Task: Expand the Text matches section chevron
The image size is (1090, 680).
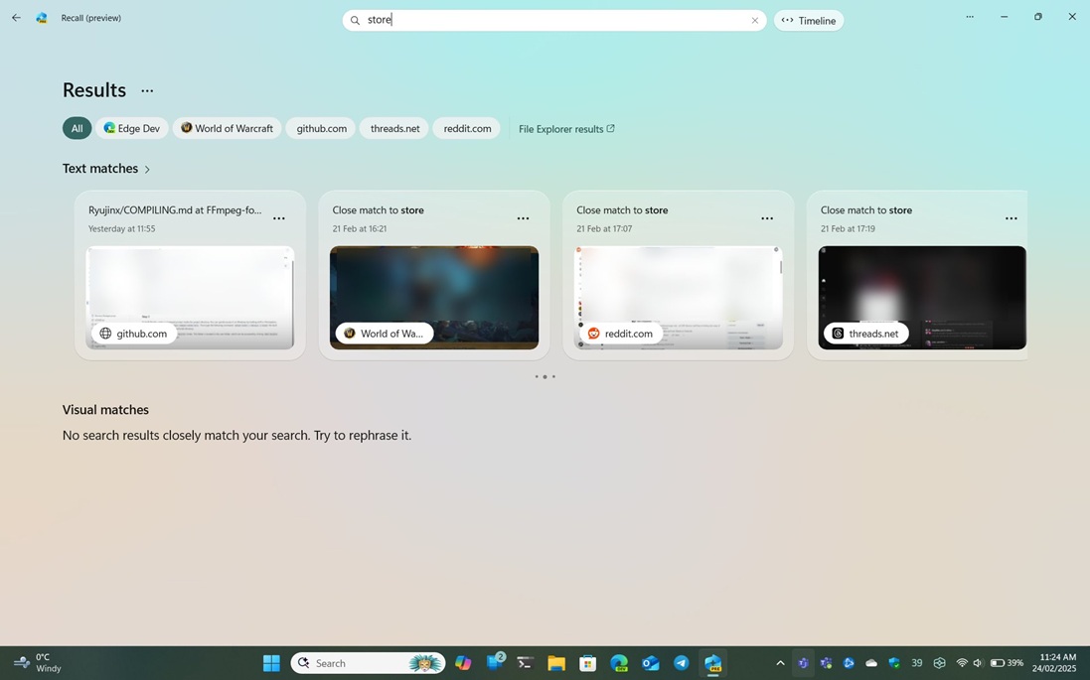Action: 147,169
